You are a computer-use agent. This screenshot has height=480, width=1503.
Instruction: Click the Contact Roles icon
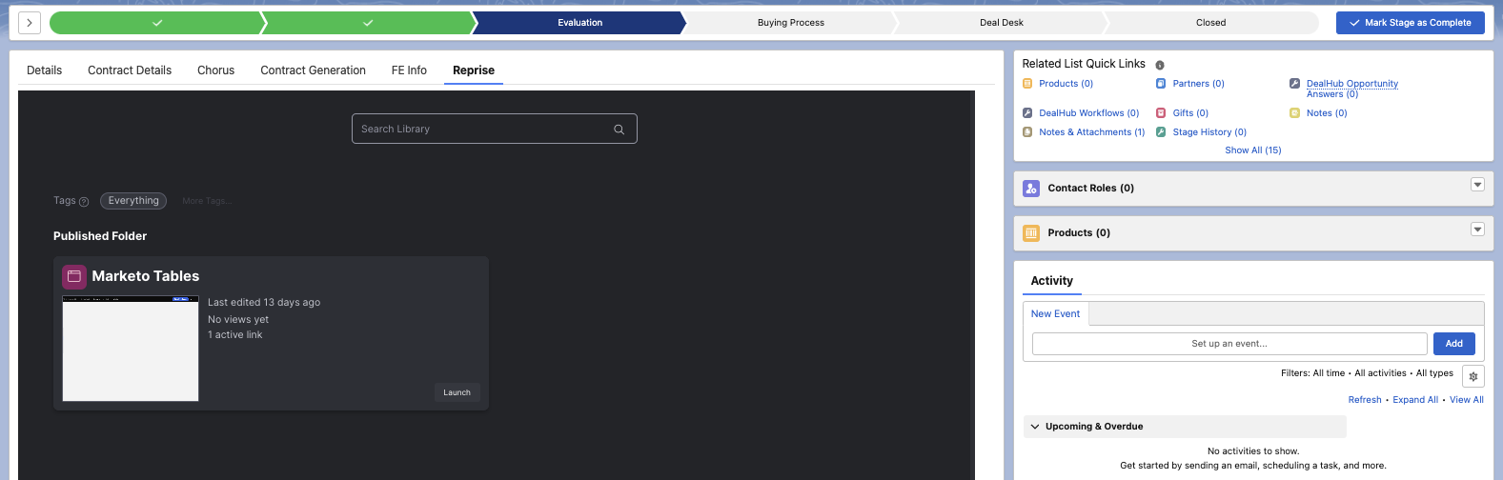point(1031,189)
